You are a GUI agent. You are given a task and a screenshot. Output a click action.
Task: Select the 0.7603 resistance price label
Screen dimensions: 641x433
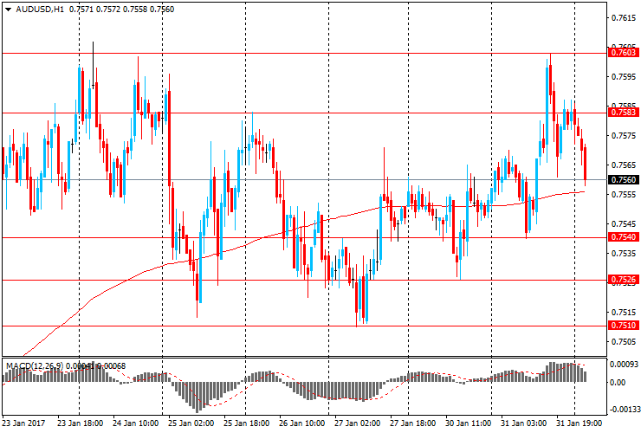point(623,53)
